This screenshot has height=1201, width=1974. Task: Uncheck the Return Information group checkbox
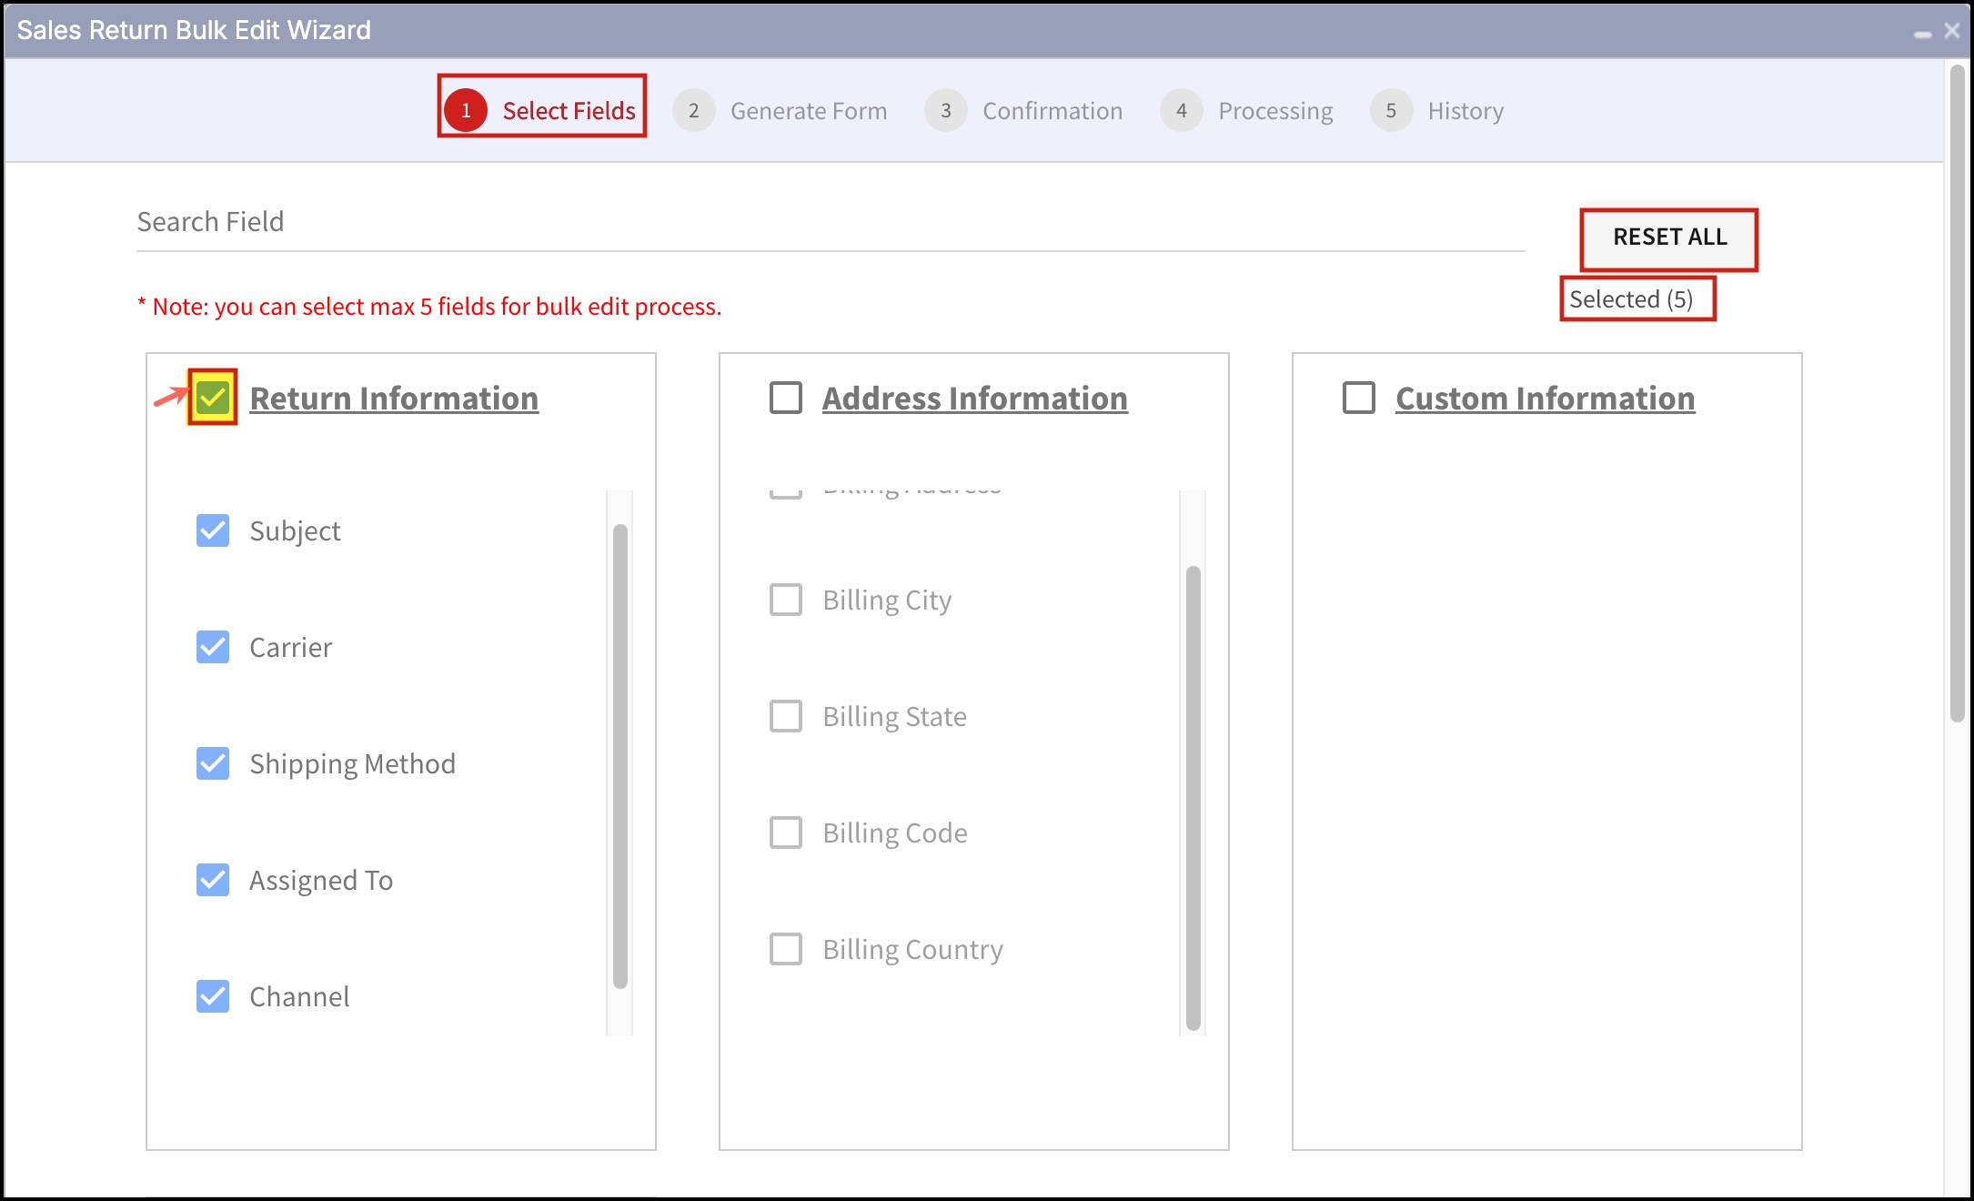click(x=213, y=398)
